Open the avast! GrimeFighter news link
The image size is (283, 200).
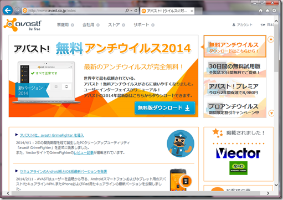coord(52,135)
